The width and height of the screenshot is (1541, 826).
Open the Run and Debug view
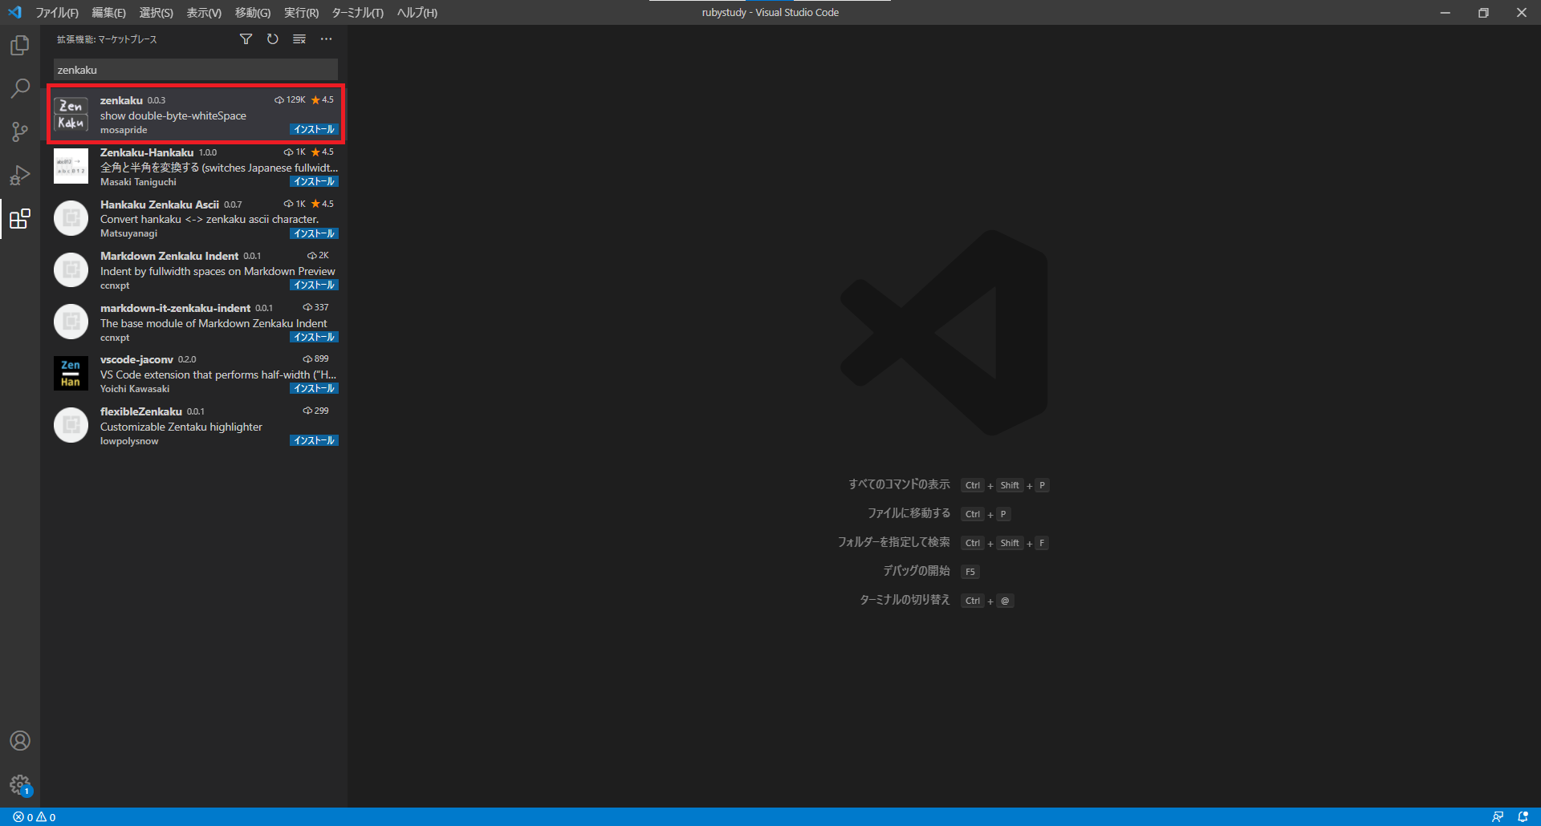[x=20, y=175]
